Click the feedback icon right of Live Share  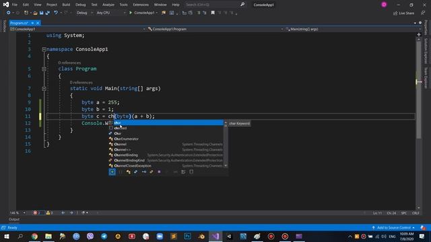pos(423,13)
